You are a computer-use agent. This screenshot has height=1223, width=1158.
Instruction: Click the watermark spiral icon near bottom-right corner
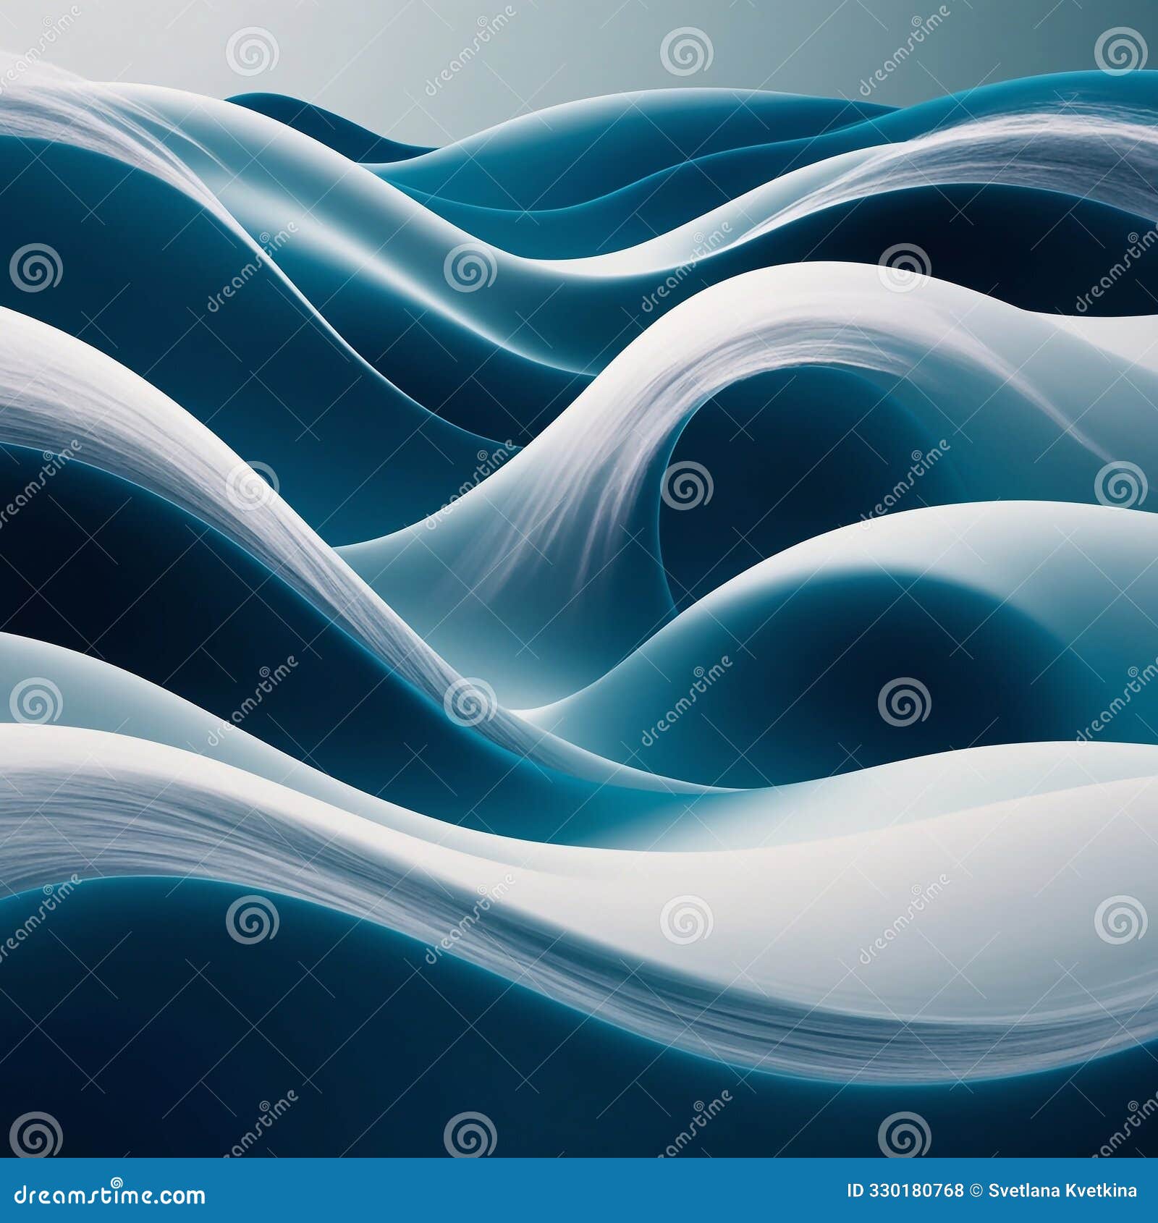pos(1120,919)
